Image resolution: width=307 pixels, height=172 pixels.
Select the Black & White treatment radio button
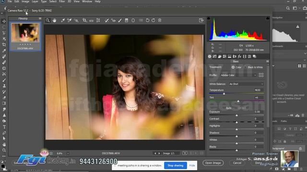click(x=246, y=67)
